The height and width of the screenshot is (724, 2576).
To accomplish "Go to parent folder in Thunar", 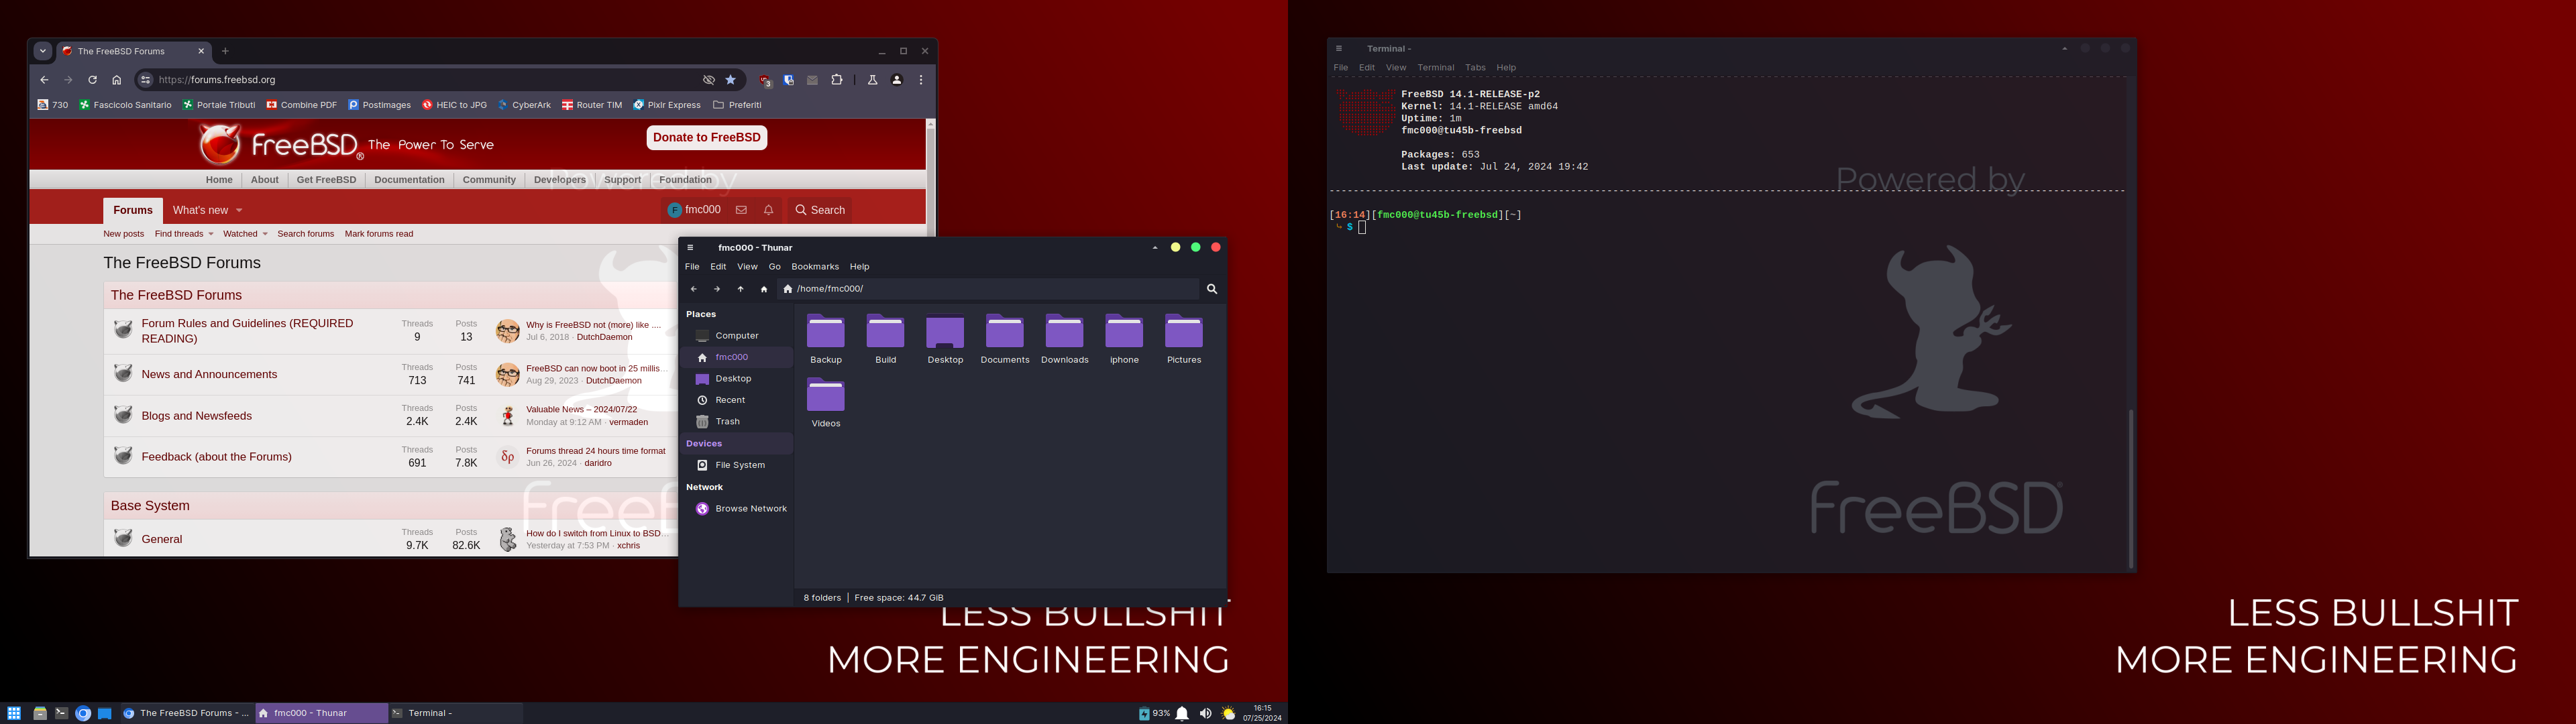I will (740, 289).
